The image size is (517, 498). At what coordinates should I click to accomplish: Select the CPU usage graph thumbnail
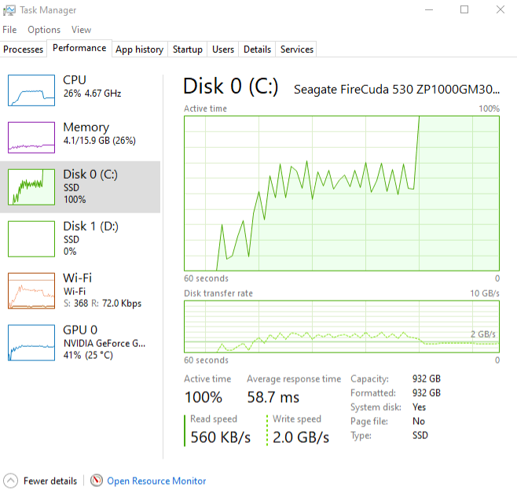click(31, 90)
